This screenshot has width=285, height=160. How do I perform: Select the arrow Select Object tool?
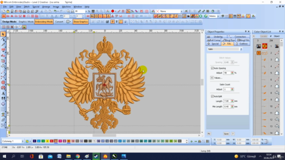point(3,34)
